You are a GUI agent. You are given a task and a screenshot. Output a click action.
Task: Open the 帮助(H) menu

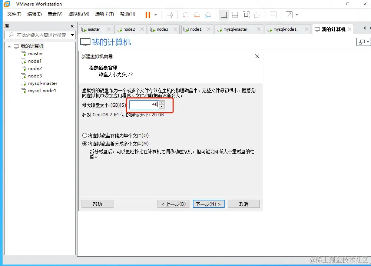coord(127,14)
